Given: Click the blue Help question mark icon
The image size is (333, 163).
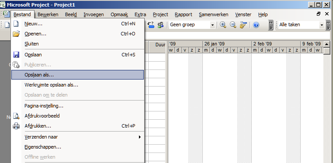Looking at the screenshot, I should (256, 25).
